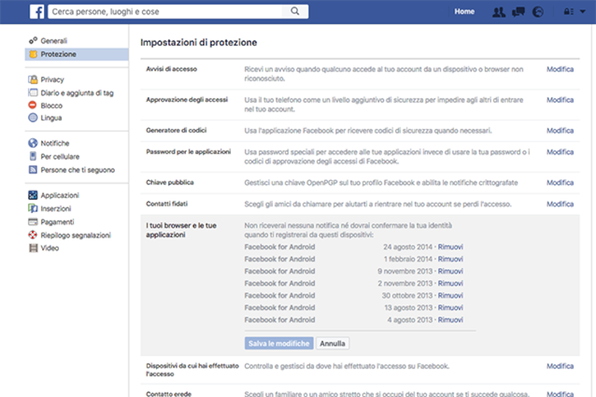This screenshot has width=596, height=397.
Task: Click the Generatore di codici row label
Action: pos(176,131)
